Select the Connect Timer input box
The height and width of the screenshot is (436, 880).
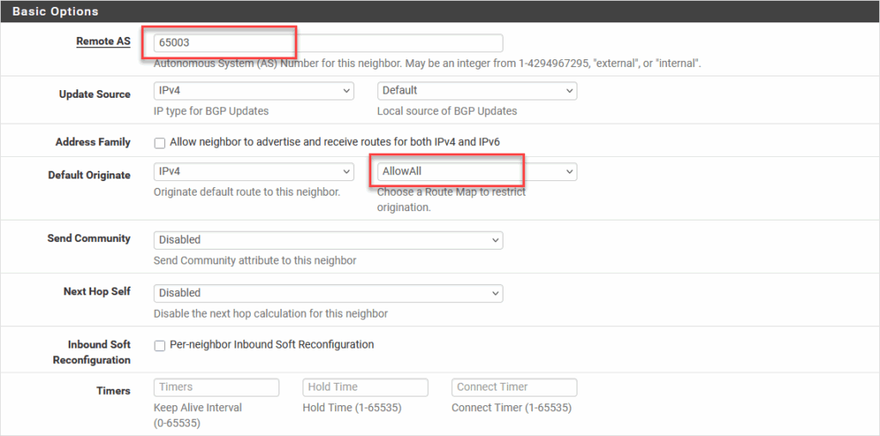514,387
